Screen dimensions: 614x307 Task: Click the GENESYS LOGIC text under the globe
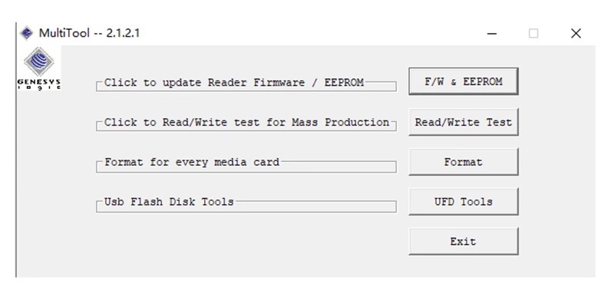pyautogui.click(x=38, y=84)
